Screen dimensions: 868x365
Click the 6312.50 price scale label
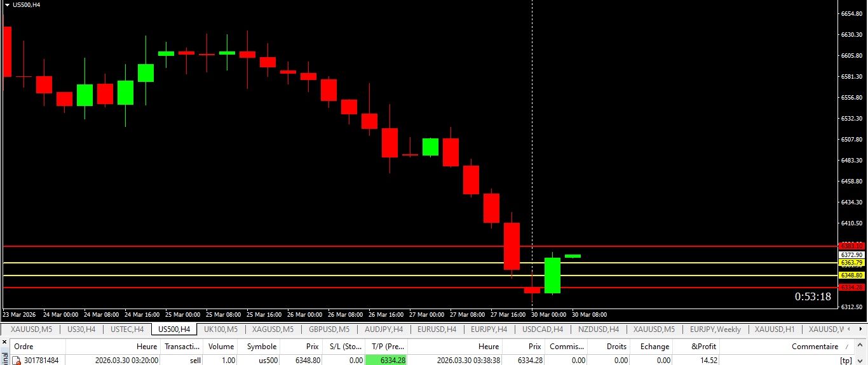click(x=851, y=307)
